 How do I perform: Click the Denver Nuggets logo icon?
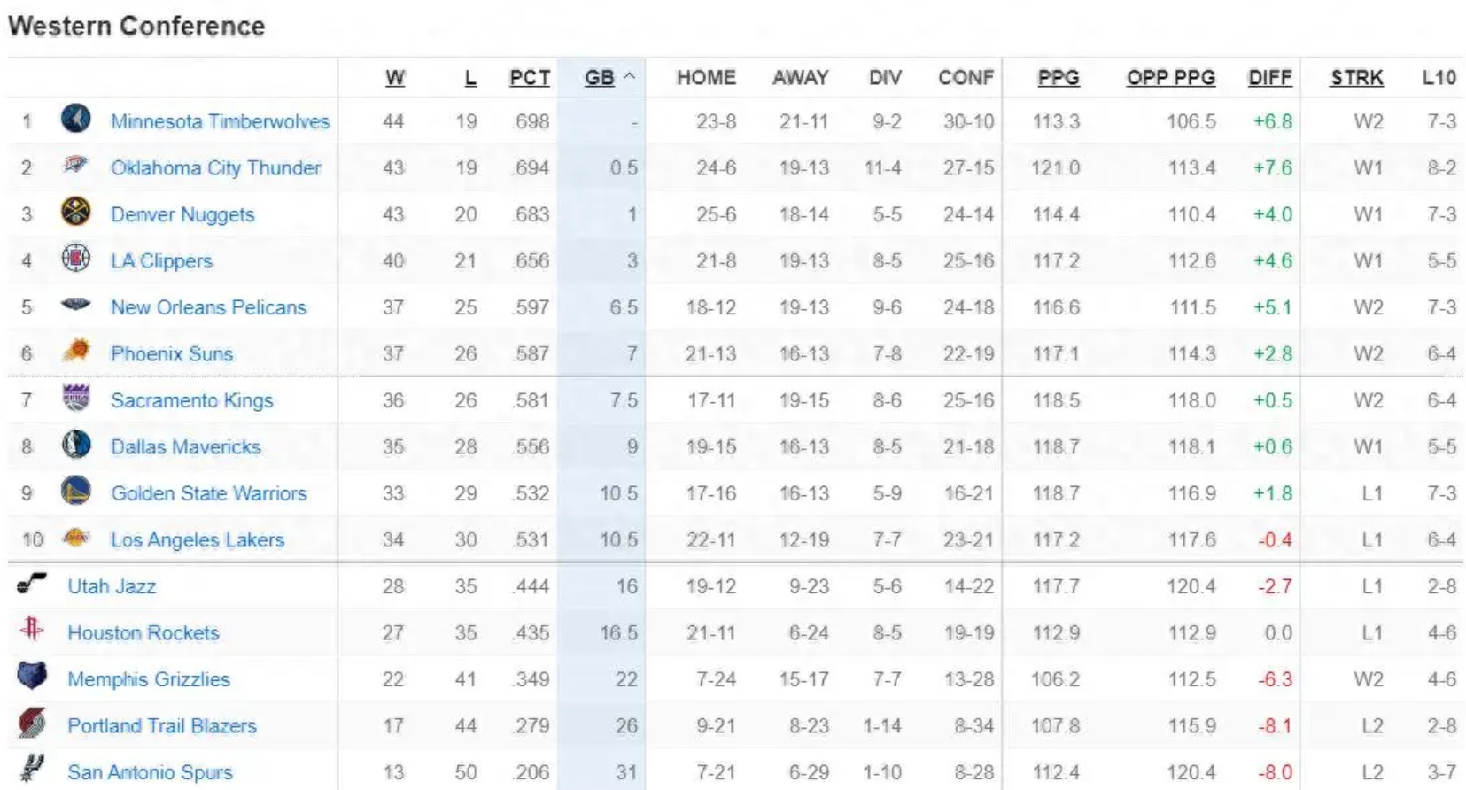pyautogui.click(x=76, y=213)
